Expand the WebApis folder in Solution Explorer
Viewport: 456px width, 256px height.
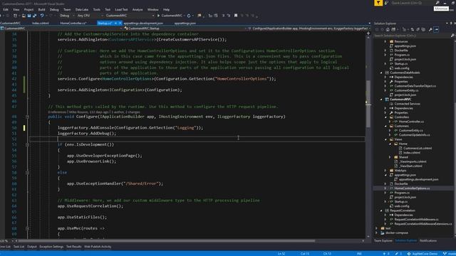coord(385,171)
